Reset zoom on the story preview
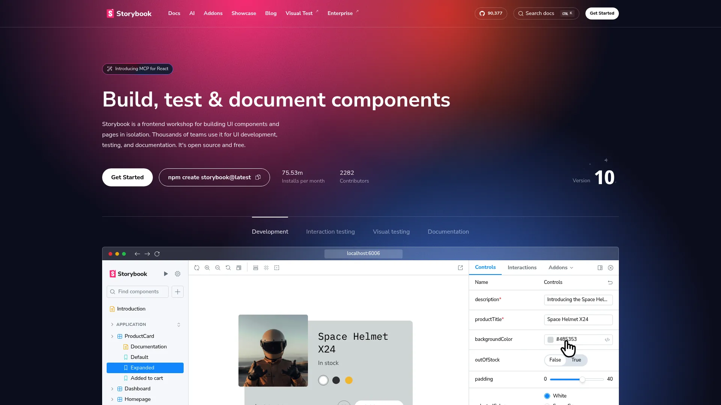 pyautogui.click(x=228, y=268)
